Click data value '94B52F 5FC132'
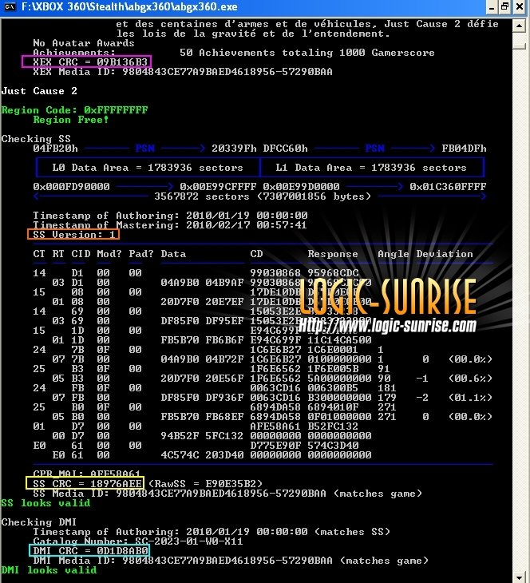The width and height of the screenshot is (530, 583). (202, 436)
